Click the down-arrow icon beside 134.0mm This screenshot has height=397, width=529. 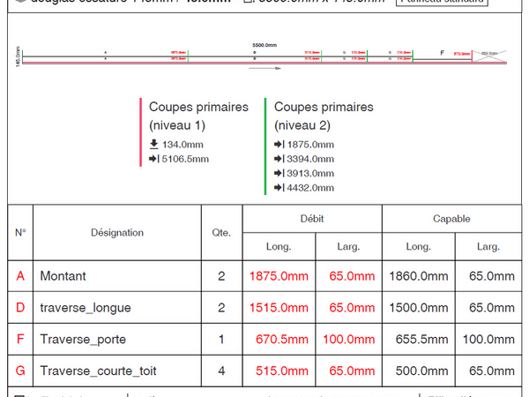[155, 145]
